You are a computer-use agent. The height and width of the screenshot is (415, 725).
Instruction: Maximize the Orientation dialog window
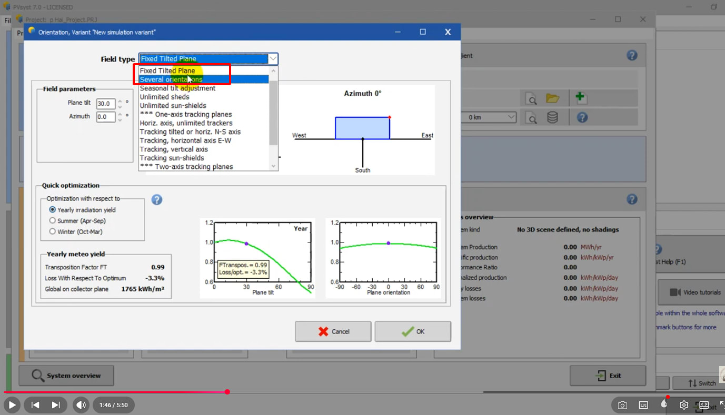pos(423,32)
